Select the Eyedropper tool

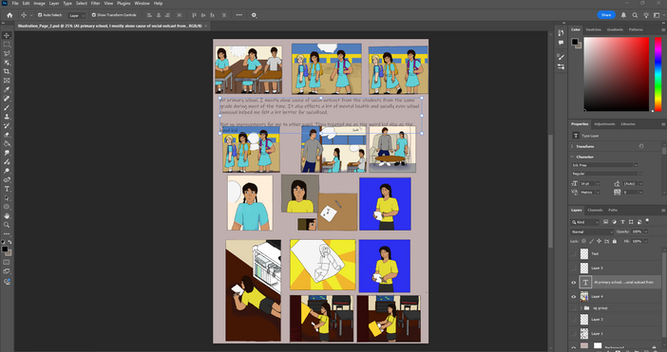(x=7, y=89)
